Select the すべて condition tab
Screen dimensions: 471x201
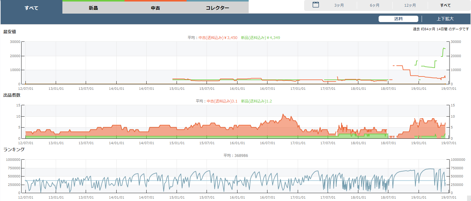[x=32, y=8]
